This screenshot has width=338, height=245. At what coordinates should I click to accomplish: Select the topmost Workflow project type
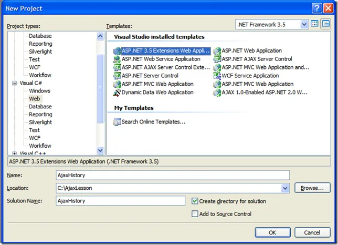tap(40, 75)
